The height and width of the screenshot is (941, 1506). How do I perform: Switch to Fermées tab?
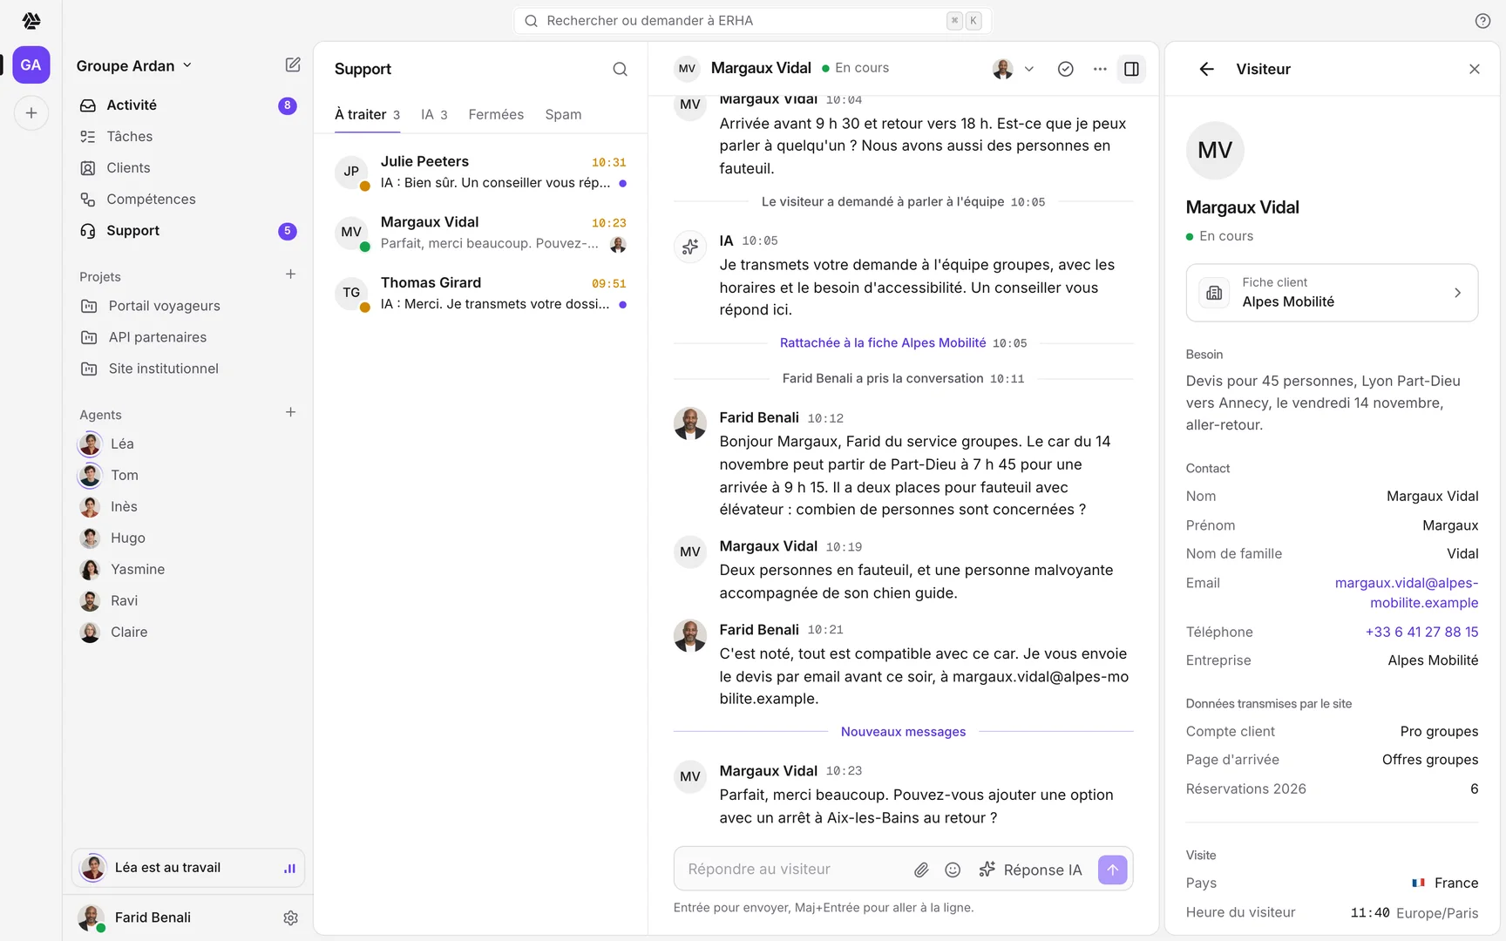[496, 115]
